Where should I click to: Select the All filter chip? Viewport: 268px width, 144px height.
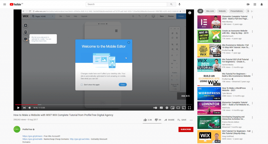point(200,11)
